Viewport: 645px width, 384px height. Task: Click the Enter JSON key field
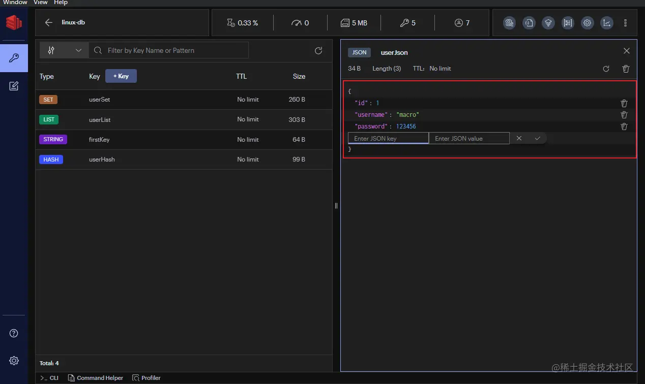pyautogui.click(x=388, y=138)
